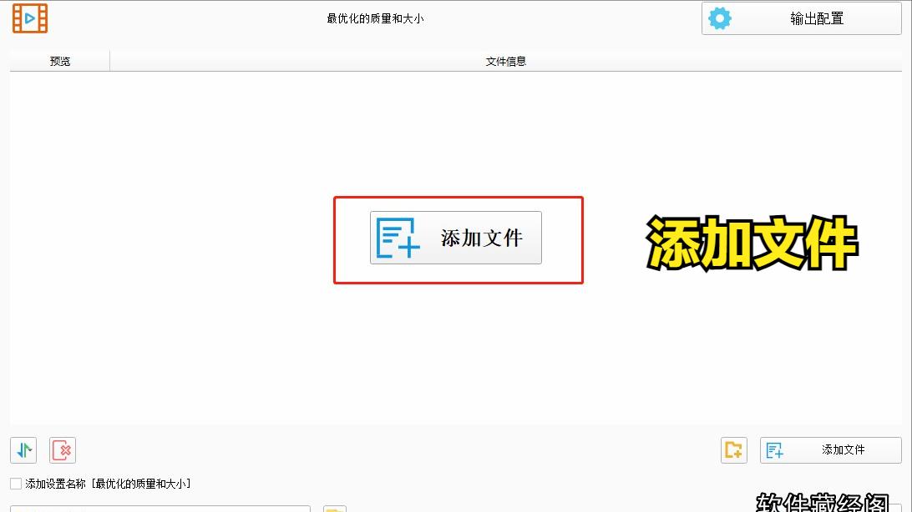Click the orange film-strip app logo
Image resolution: width=912 pixels, height=512 pixels.
click(x=30, y=17)
